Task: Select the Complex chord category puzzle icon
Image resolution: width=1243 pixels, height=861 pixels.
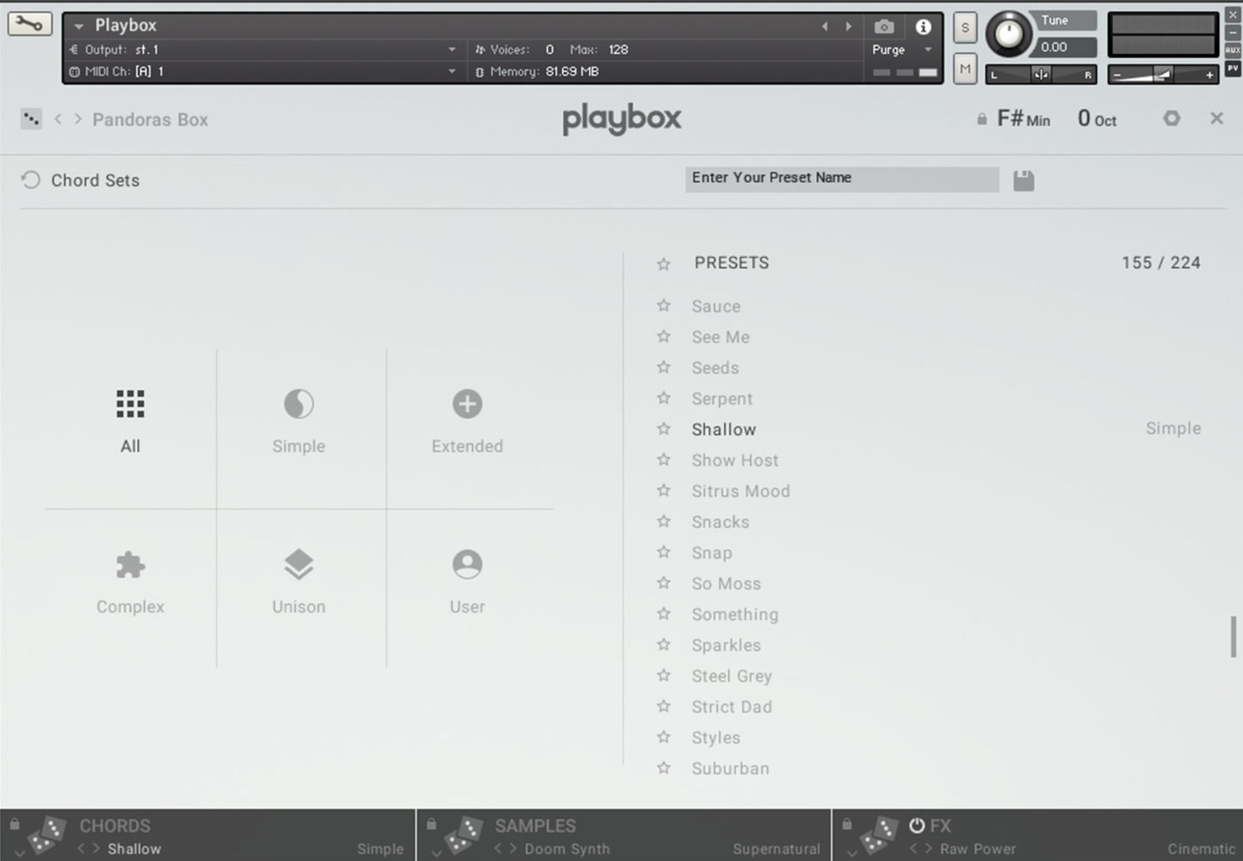Action: [129, 564]
